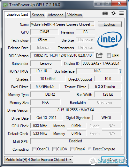Click the Computing label
129x167 pixels.
click(20, 149)
